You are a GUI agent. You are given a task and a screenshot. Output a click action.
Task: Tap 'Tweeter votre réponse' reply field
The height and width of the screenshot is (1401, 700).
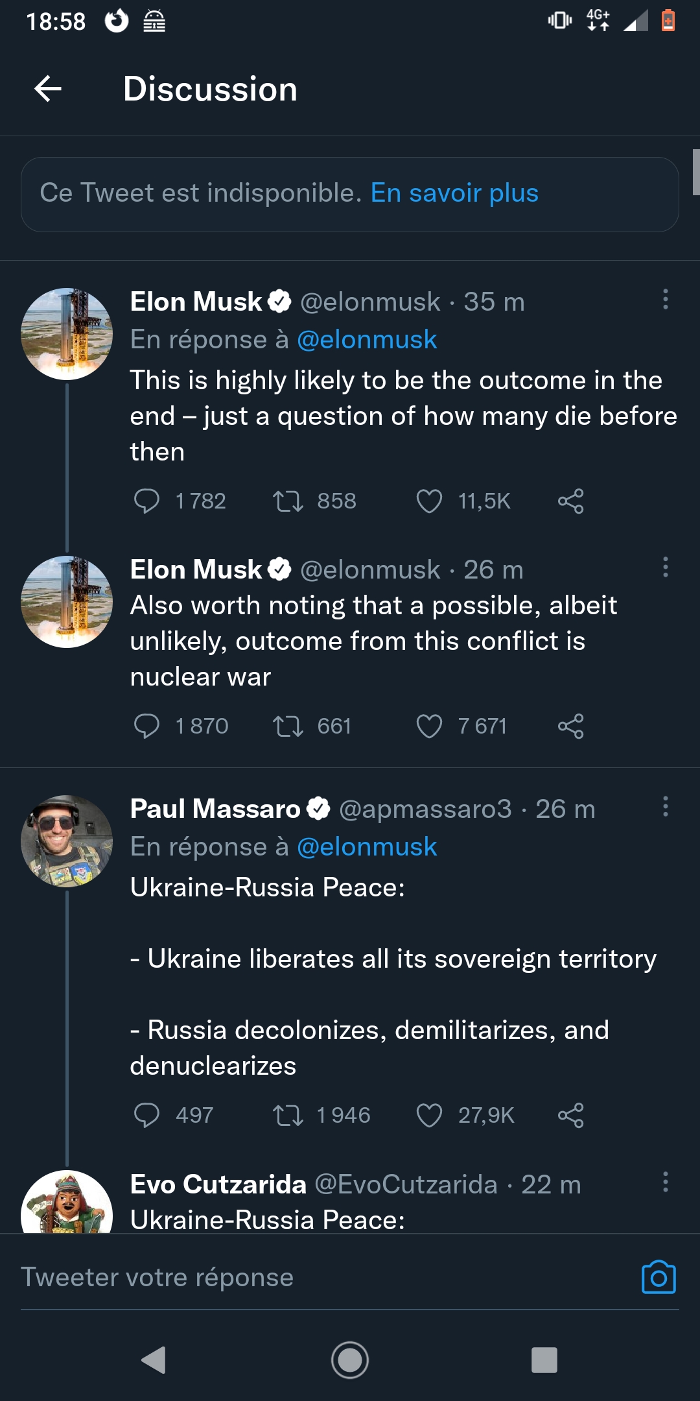pos(157,1277)
